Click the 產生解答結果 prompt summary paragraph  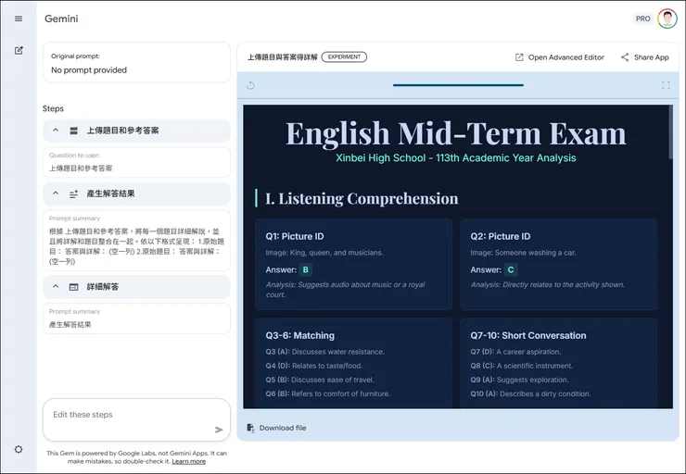coord(136,246)
